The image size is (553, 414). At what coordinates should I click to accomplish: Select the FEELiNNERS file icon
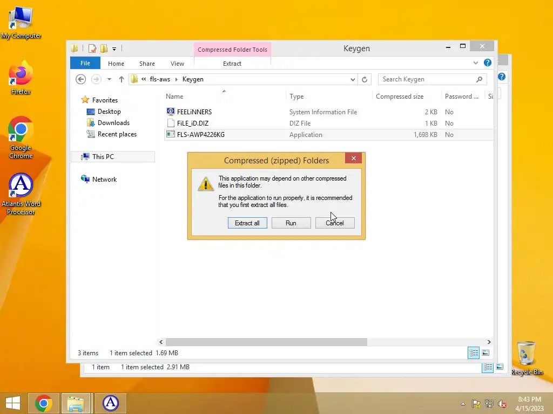coord(171,112)
